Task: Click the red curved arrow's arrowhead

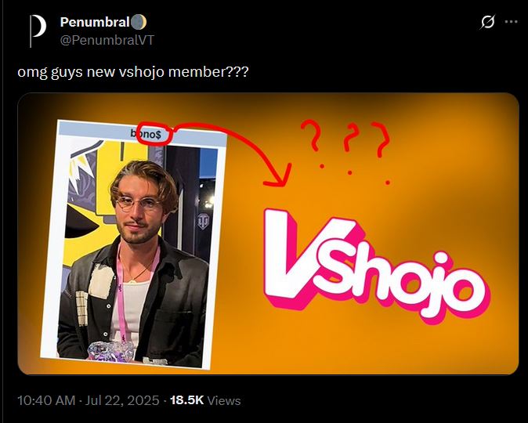Action: pos(279,175)
